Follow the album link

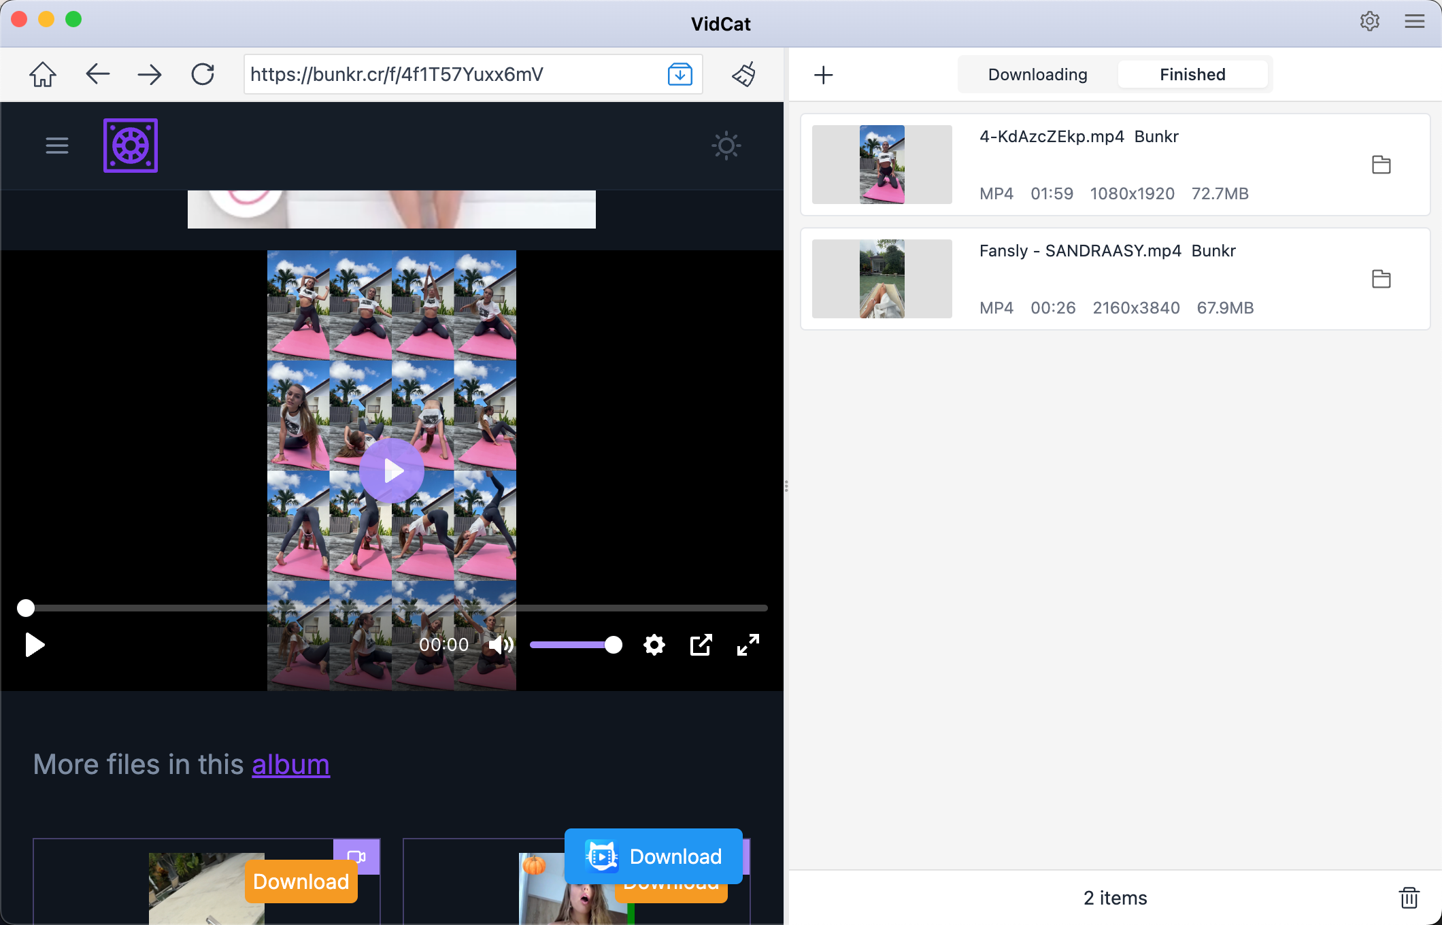pos(290,764)
